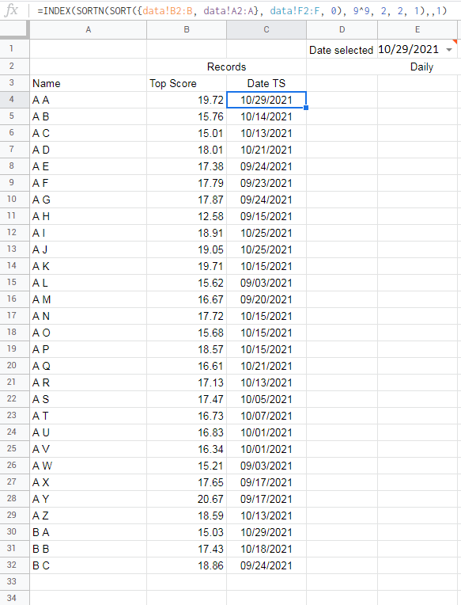Select the score cell 18.86
The width and height of the screenshot is (461, 605).
point(187,565)
